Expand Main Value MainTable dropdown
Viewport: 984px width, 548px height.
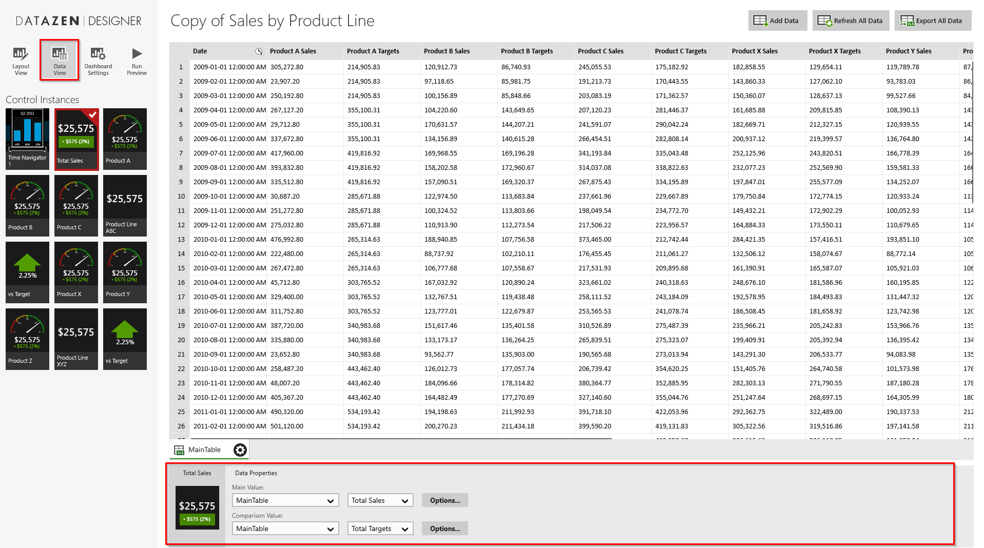coord(285,501)
